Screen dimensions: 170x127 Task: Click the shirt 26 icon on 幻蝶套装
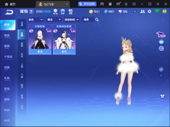click(48, 30)
